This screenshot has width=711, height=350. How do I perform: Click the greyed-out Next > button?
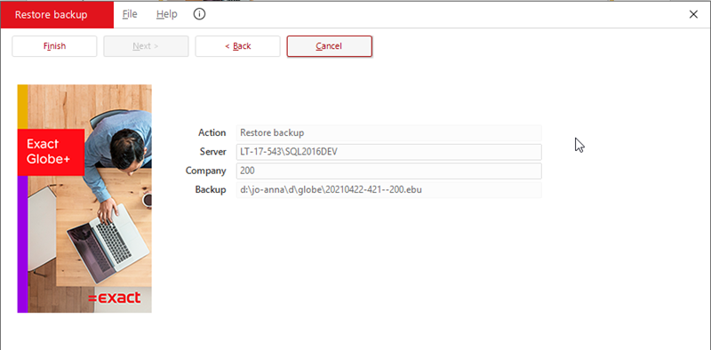146,46
